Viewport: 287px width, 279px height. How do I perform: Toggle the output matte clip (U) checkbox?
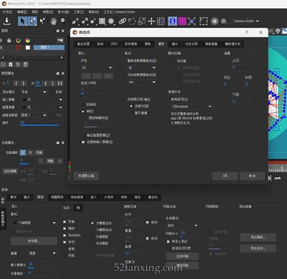coord(83,135)
